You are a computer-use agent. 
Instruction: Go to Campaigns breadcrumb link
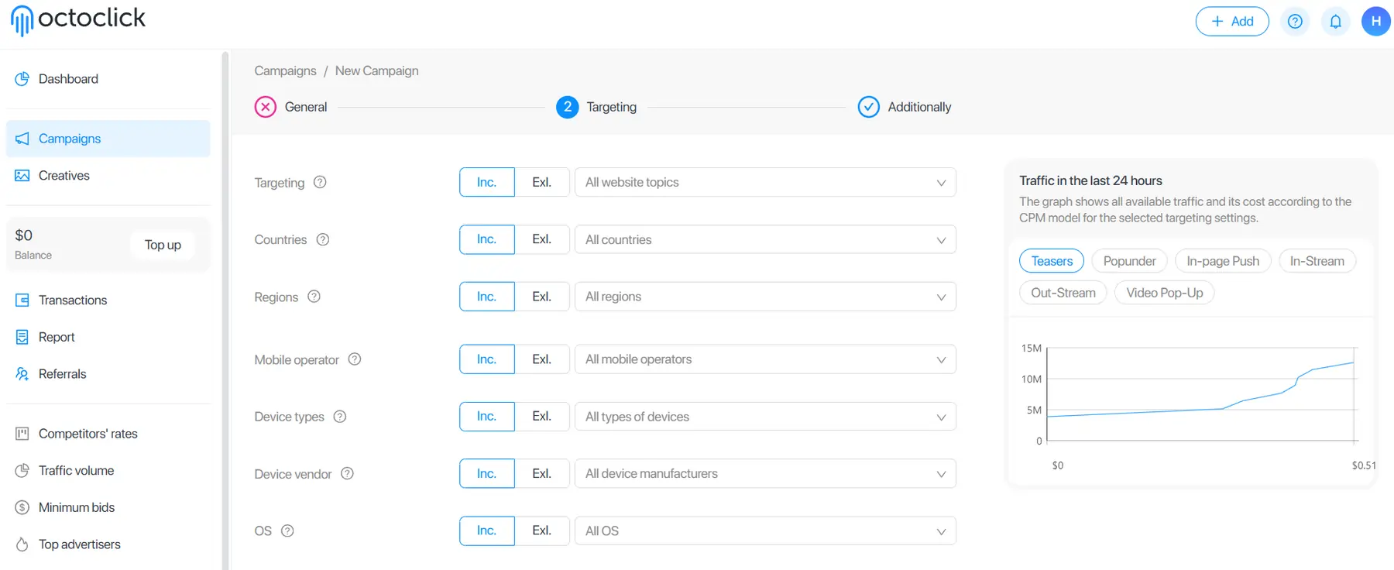[x=285, y=70]
